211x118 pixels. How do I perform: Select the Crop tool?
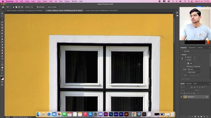[2, 25]
